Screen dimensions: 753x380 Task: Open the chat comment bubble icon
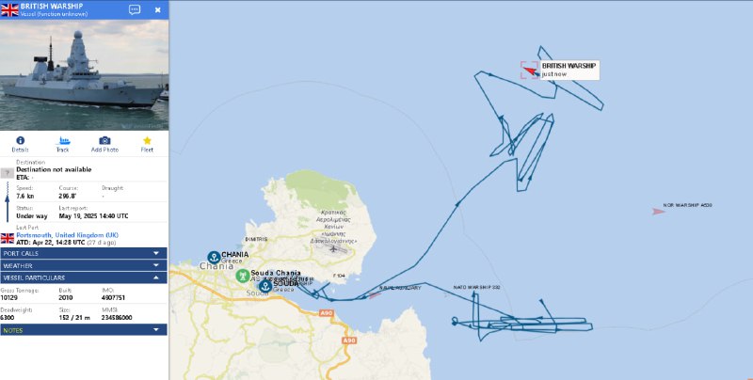click(x=135, y=9)
